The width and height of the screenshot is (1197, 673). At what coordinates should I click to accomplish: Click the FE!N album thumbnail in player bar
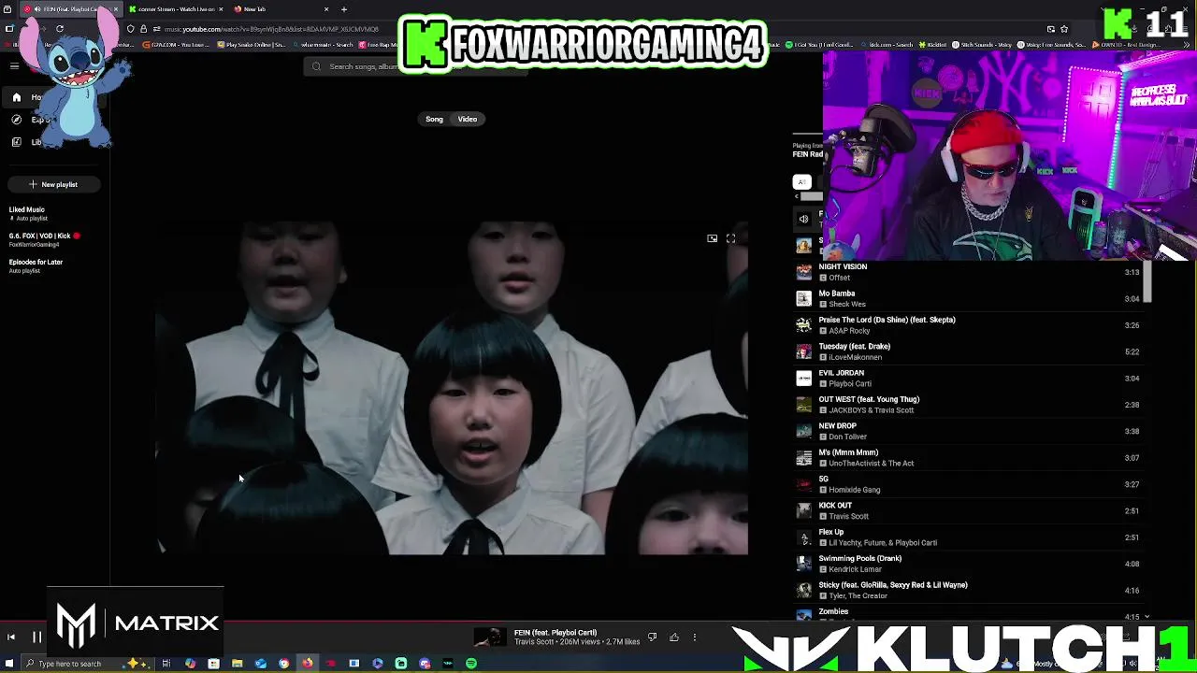click(488, 637)
